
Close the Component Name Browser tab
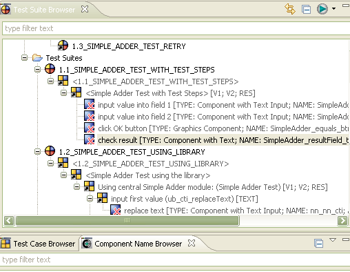[x=192, y=243]
